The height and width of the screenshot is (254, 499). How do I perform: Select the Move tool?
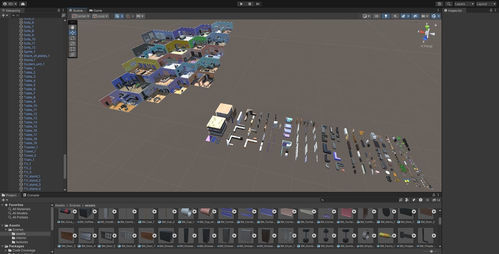[73, 33]
